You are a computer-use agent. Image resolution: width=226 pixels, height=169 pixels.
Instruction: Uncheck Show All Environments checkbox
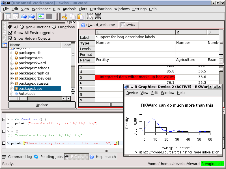click(x=10, y=33)
